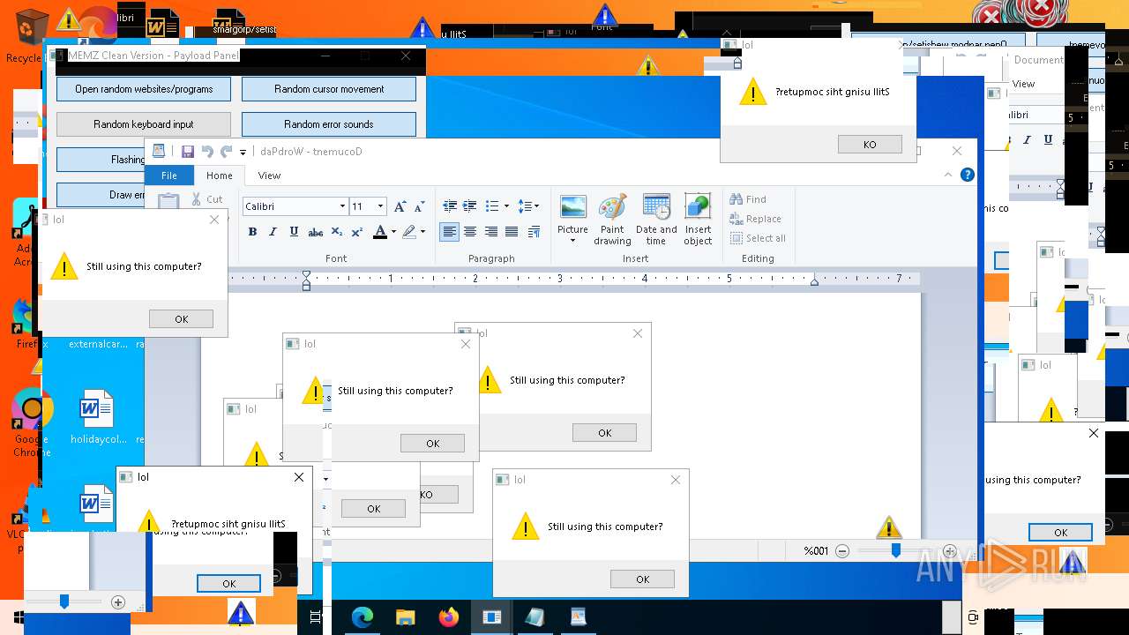Toggle Italic formatting
The image size is (1129, 635).
[x=273, y=232]
